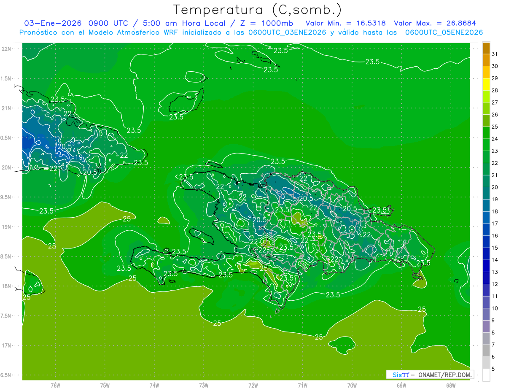The image size is (506, 391).
Task: Pick the olive-green legend swatch between 25 and 26
Action: click(x=486, y=121)
